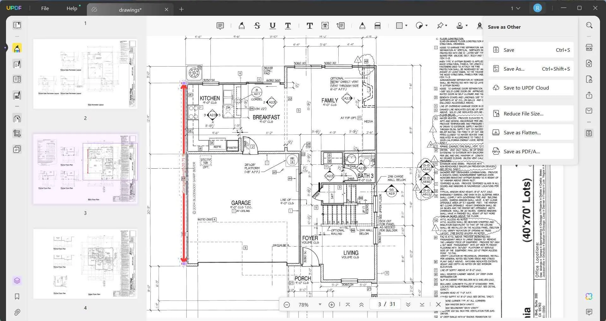Screen dimensions: 606x321
Task: Select the Squiggly underline tool
Action: 288,26
